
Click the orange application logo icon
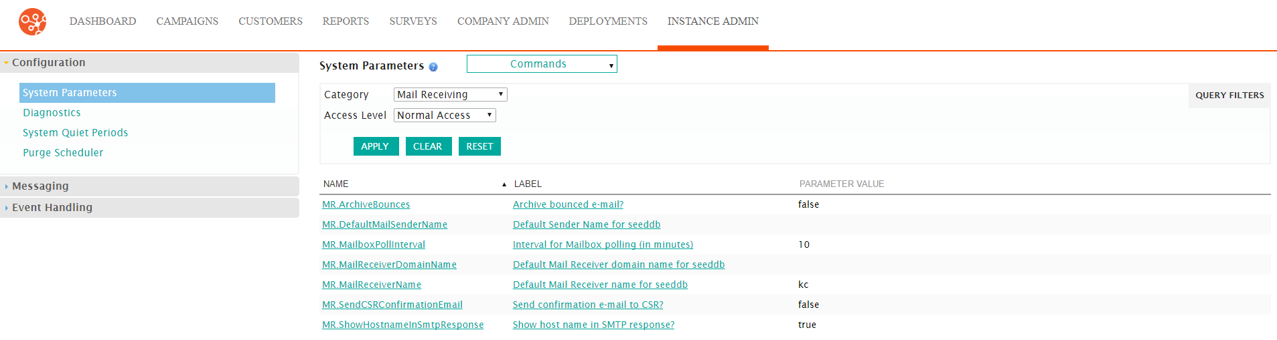(32, 21)
